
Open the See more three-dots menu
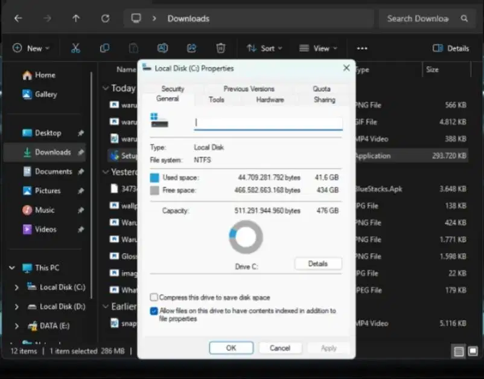point(362,48)
